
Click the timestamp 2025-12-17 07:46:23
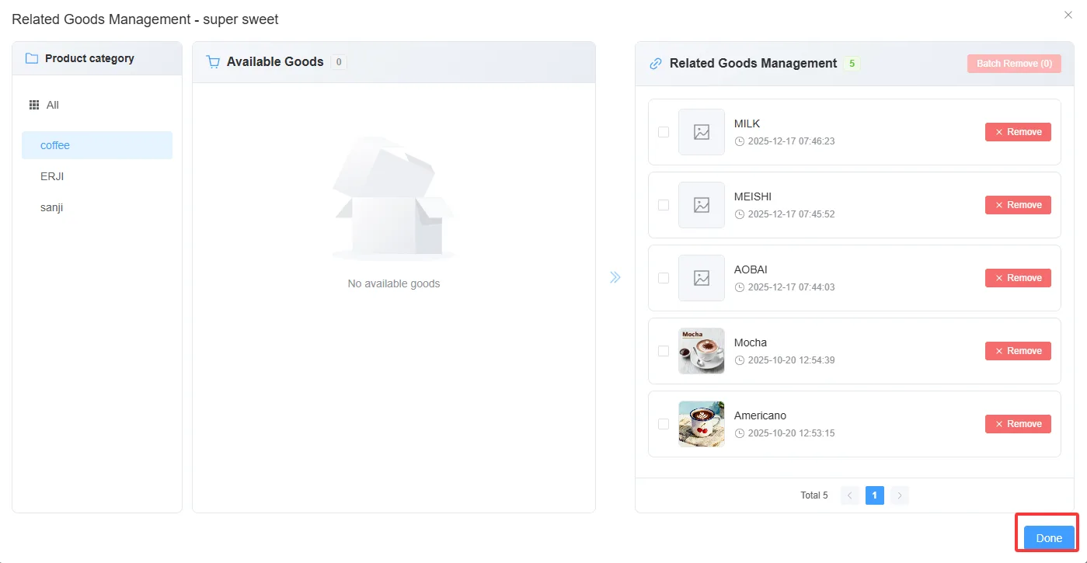(x=792, y=141)
